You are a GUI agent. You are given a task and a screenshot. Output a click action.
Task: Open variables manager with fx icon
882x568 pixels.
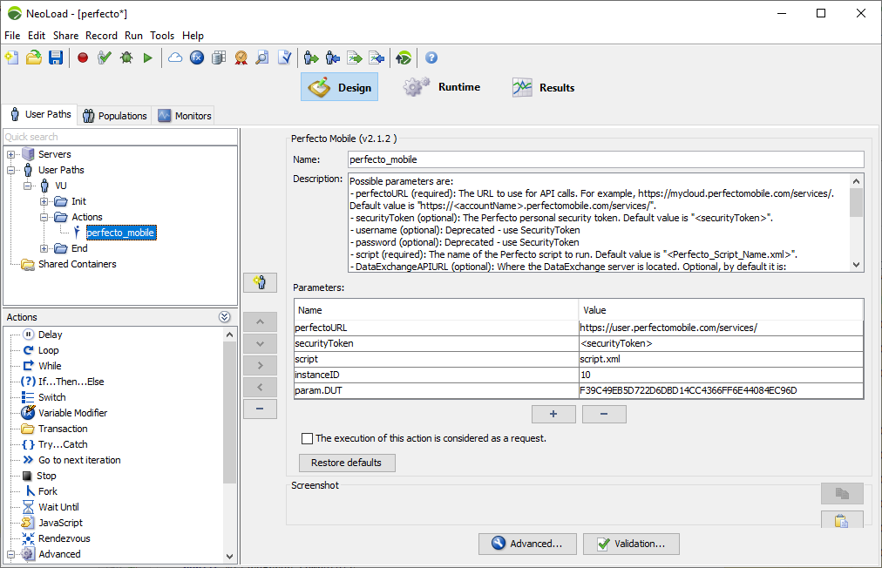[x=197, y=57]
